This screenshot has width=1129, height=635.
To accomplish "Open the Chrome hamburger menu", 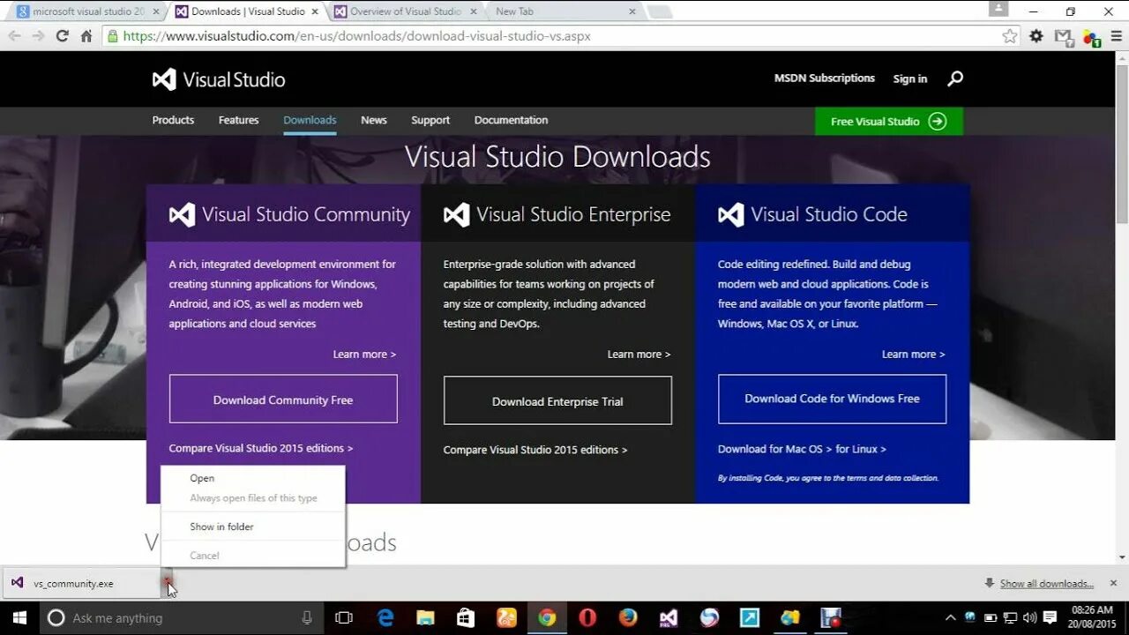I will (1116, 36).
